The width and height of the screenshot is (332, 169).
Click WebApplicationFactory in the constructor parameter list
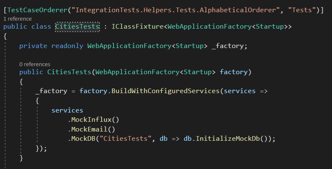click(138, 72)
